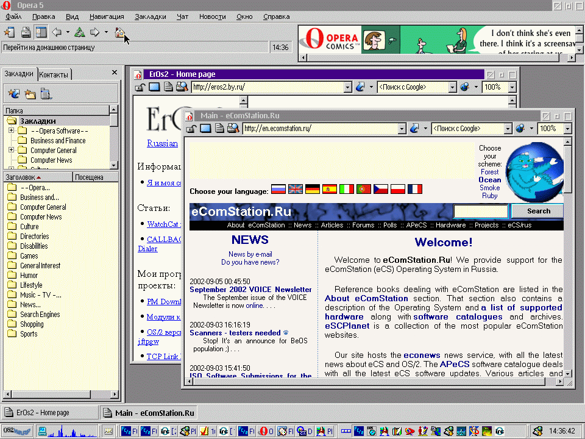Open the Google search dropdown in ErOs2 window
The image size is (585, 439).
point(453,87)
